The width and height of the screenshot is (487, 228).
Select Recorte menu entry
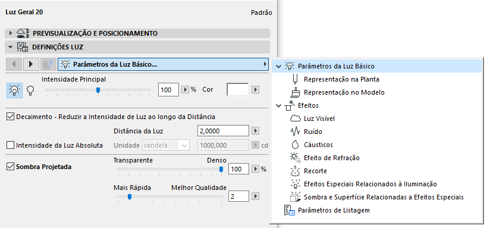pos(315,171)
